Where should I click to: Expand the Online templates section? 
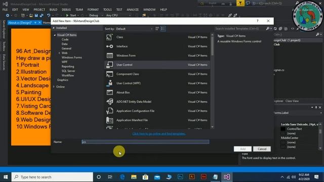pos(54,86)
